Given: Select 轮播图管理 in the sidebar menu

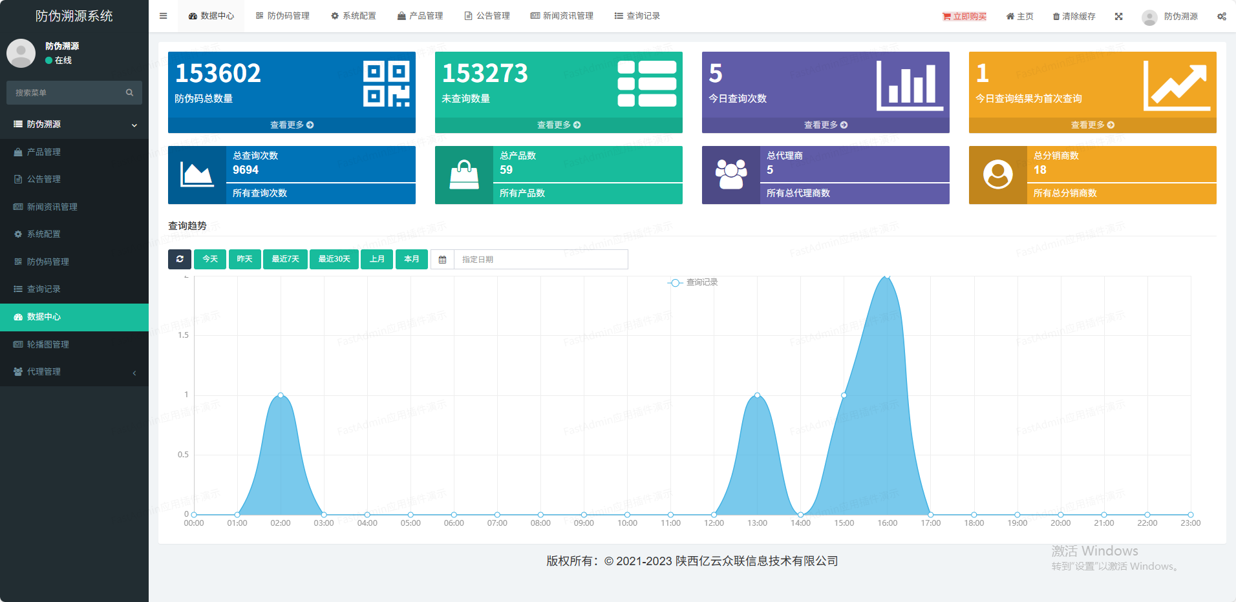Looking at the screenshot, I should [48, 345].
